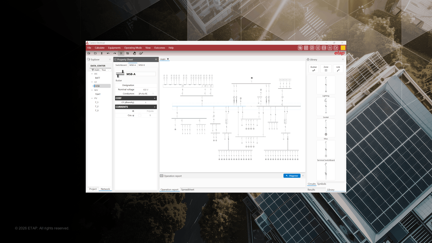
Task: Switch to the Symbols tab
Action: coord(322,184)
